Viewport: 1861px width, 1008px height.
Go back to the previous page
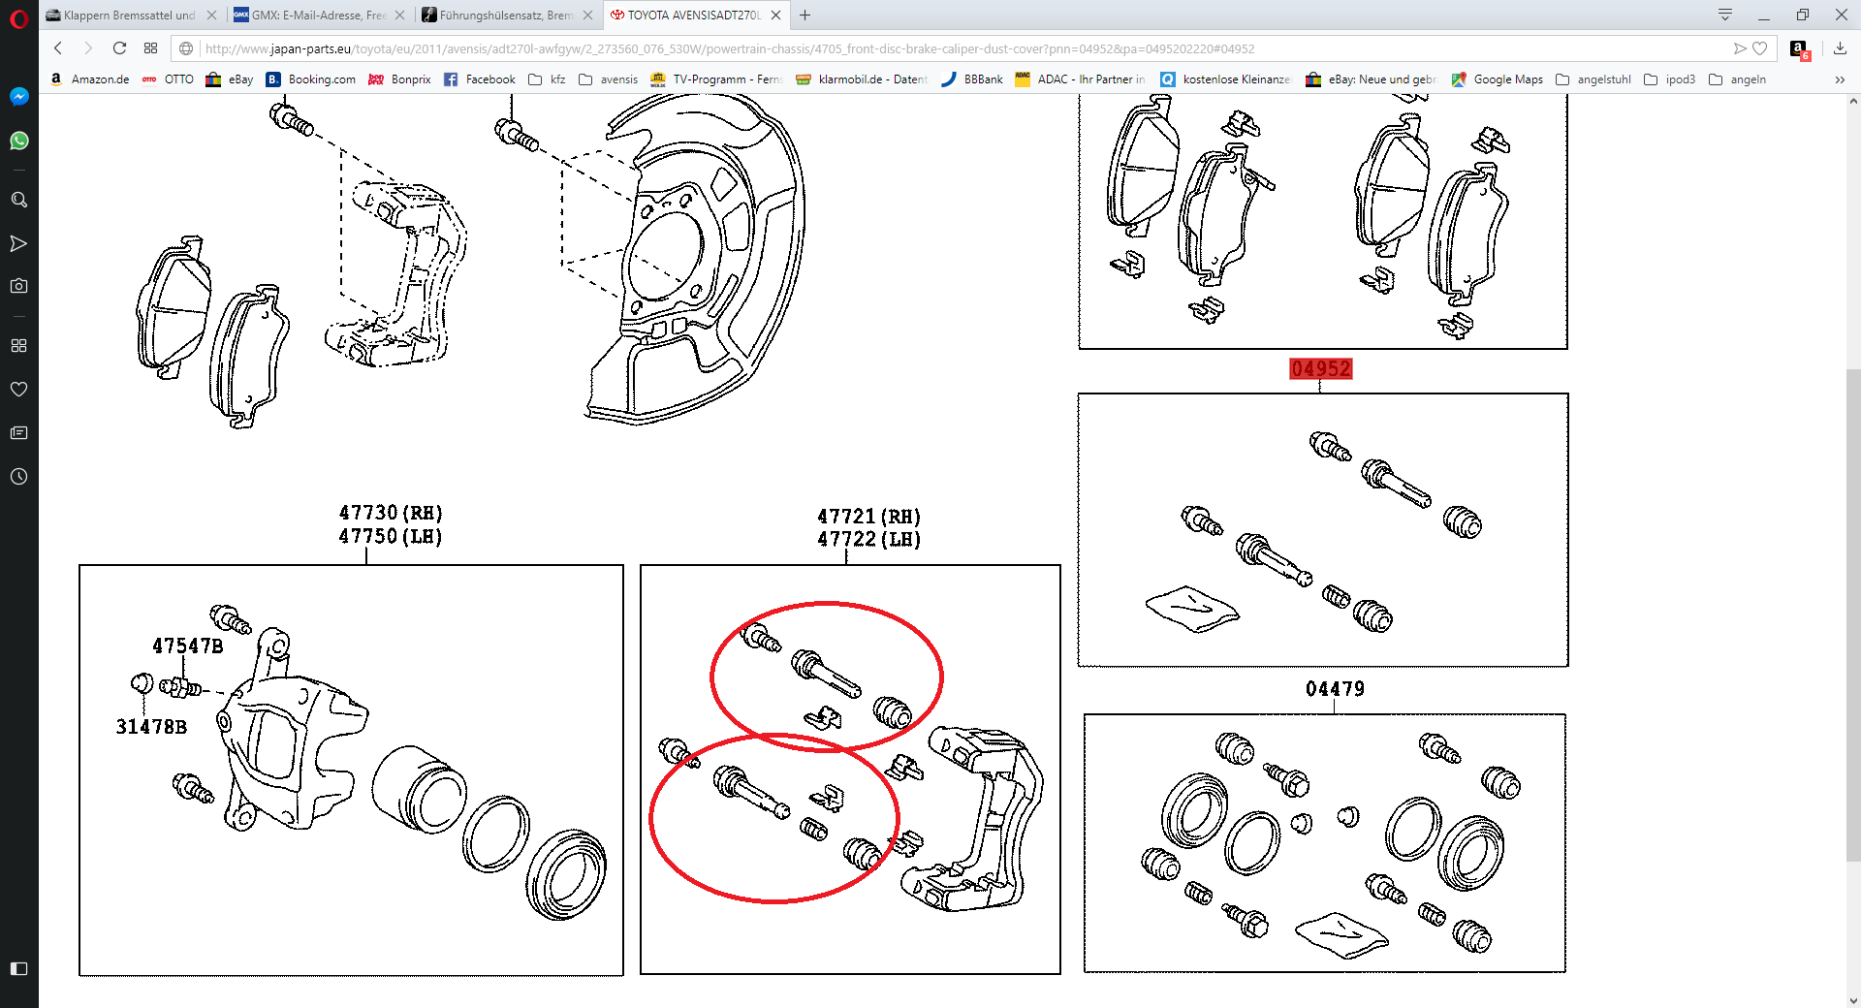click(58, 48)
